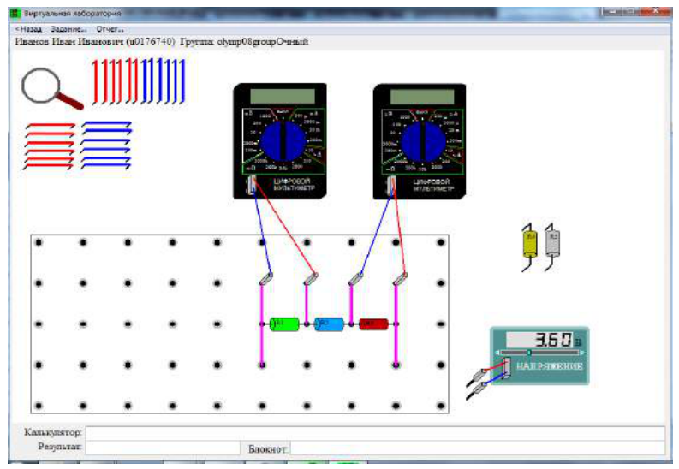Click the student name text Иванов Иван Иванович
This screenshot has height=469, width=679.
click(69, 42)
